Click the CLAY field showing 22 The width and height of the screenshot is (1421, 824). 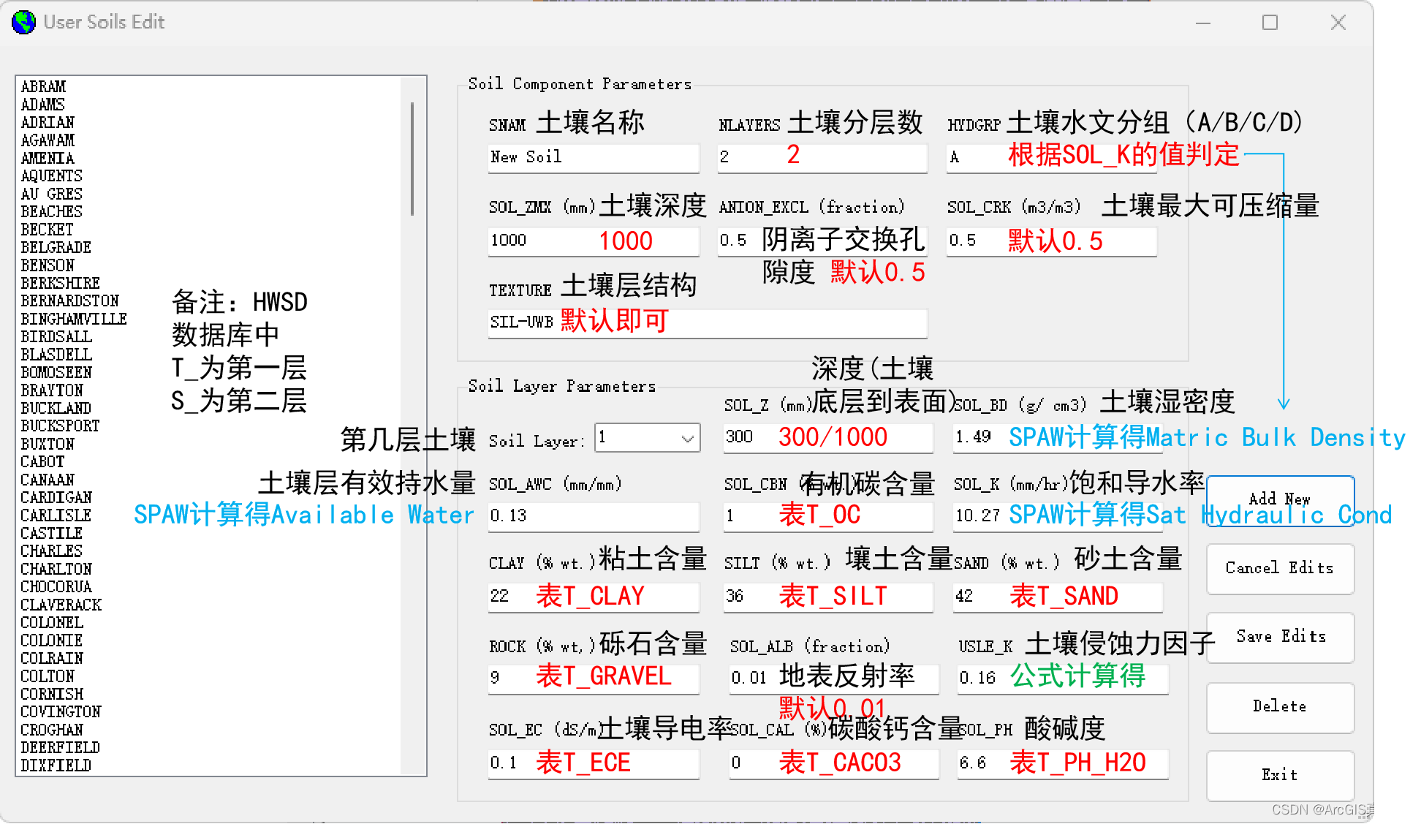594,597
